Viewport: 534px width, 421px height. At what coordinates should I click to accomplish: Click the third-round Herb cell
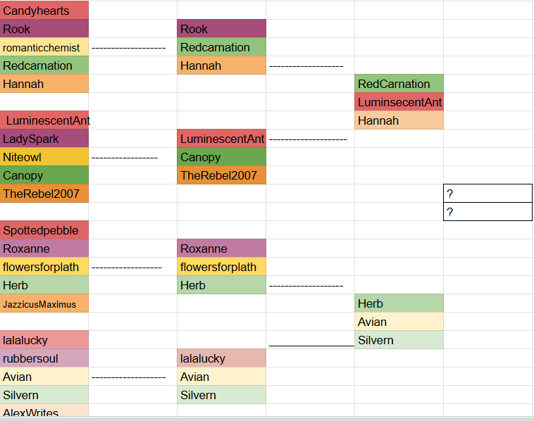[x=399, y=303]
